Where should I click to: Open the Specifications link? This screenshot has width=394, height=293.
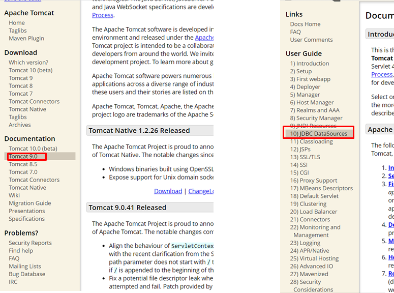point(26,219)
